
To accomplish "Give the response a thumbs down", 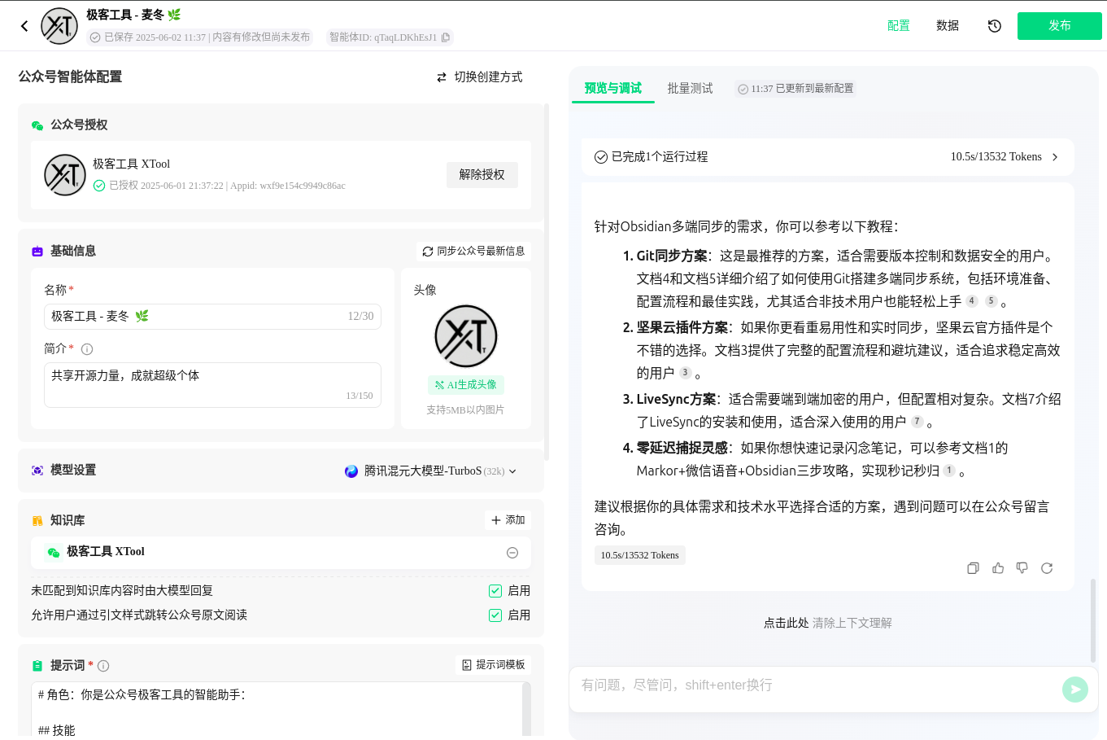I will pos(1022,568).
